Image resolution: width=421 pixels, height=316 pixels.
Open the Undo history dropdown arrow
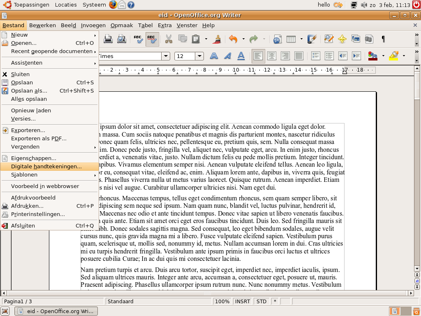243,39
